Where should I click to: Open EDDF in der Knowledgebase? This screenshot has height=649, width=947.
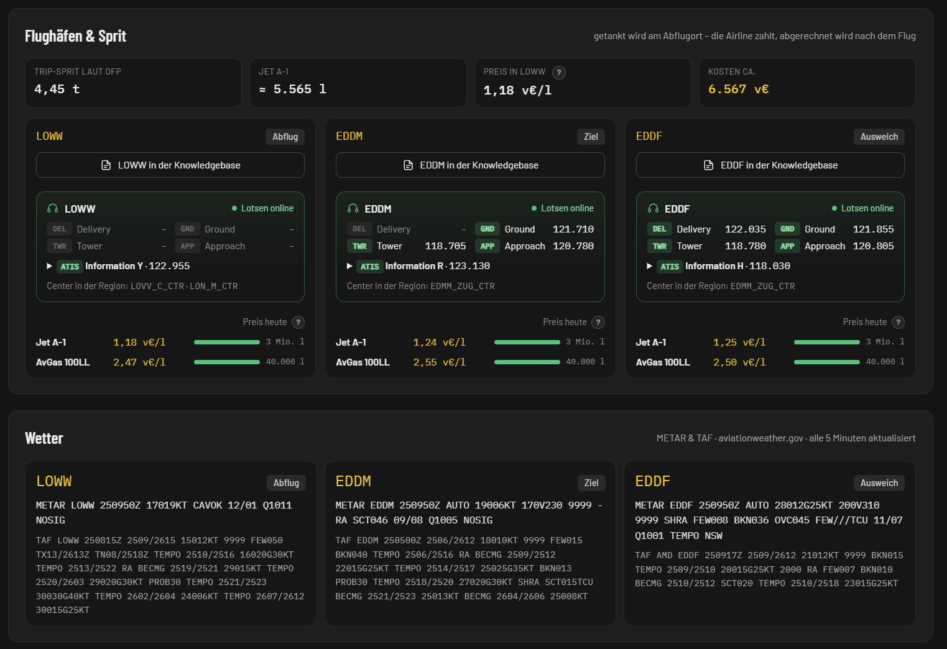(x=770, y=165)
